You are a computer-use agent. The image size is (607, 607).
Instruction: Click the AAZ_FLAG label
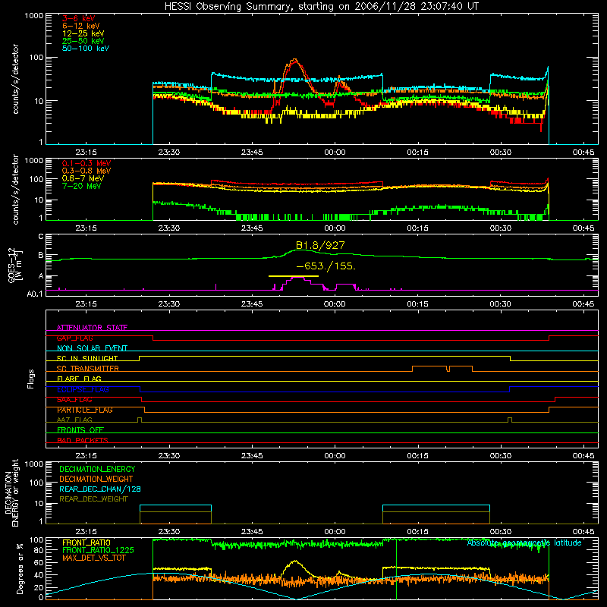click(x=74, y=420)
